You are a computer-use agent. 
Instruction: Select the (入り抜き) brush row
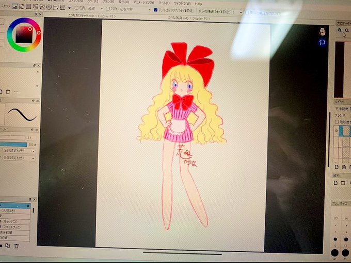click(15, 211)
